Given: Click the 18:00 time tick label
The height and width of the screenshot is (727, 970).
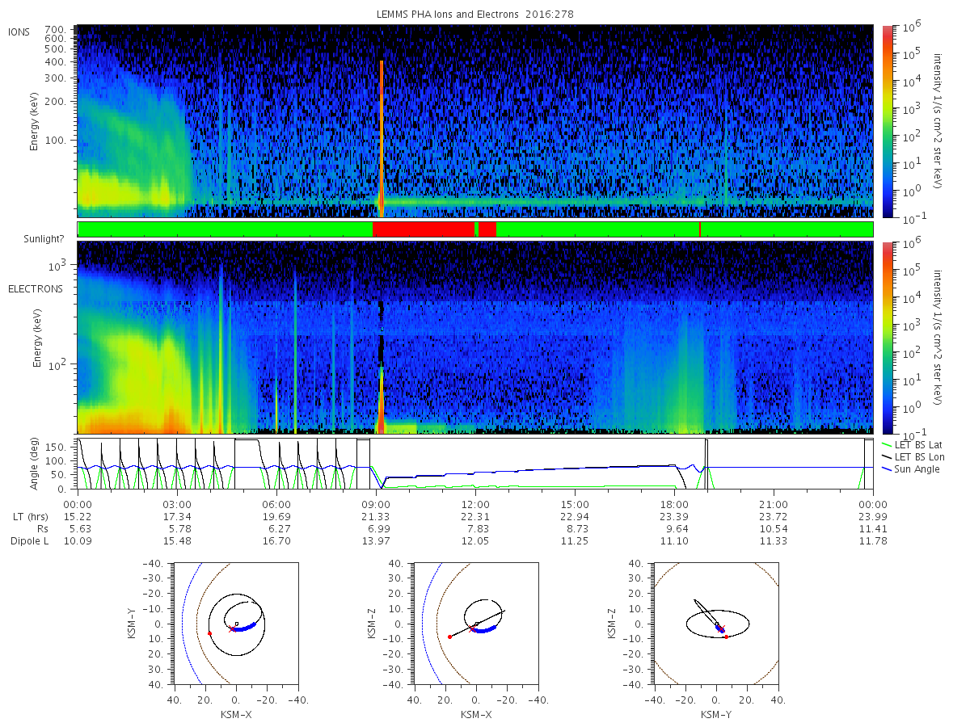Looking at the screenshot, I should click(674, 505).
